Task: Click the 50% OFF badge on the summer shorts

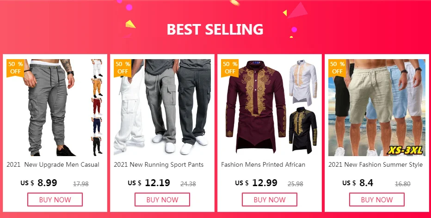Action: pyautogui.click(x=337, y=68)
